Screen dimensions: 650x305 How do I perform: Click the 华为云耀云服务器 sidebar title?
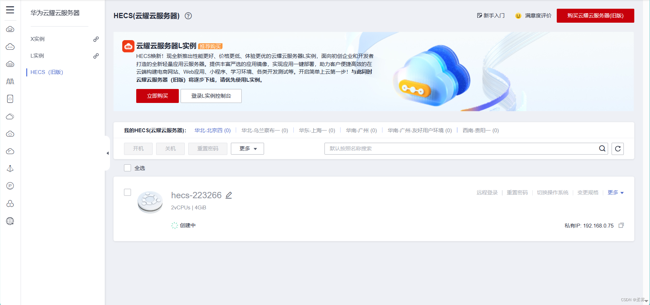tap(55, 13)
